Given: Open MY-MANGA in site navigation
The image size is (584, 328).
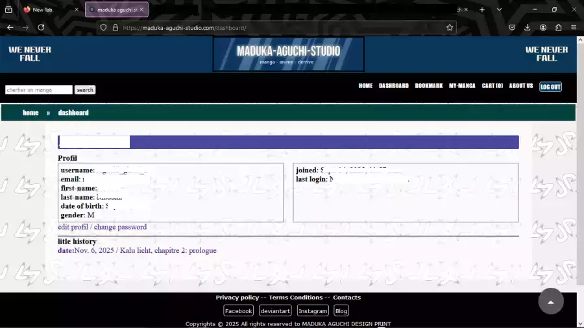Looking at the screenshot, I should (x=462, y=86).
